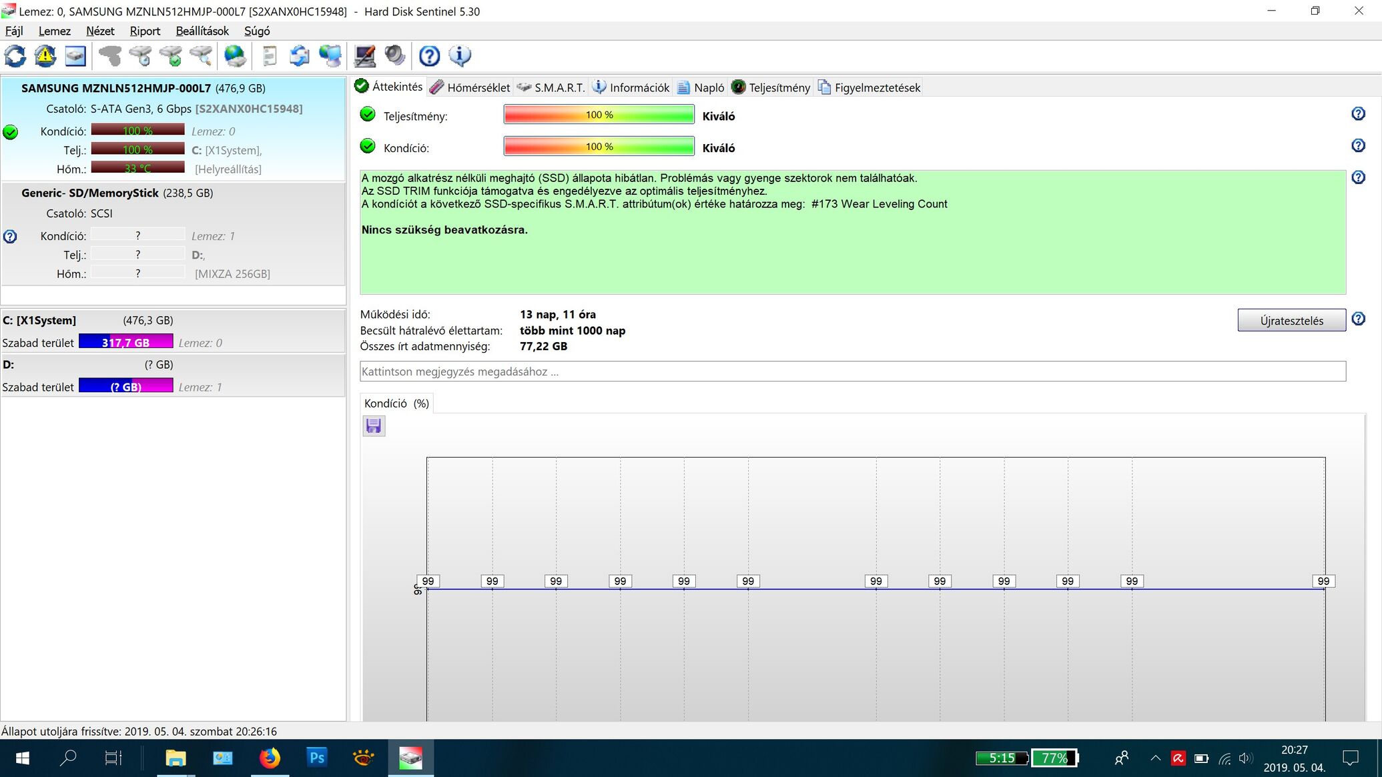This screenshot has width=1382, height=777.
Task: Open the Fájl menu
Action: tap(14, 31)
